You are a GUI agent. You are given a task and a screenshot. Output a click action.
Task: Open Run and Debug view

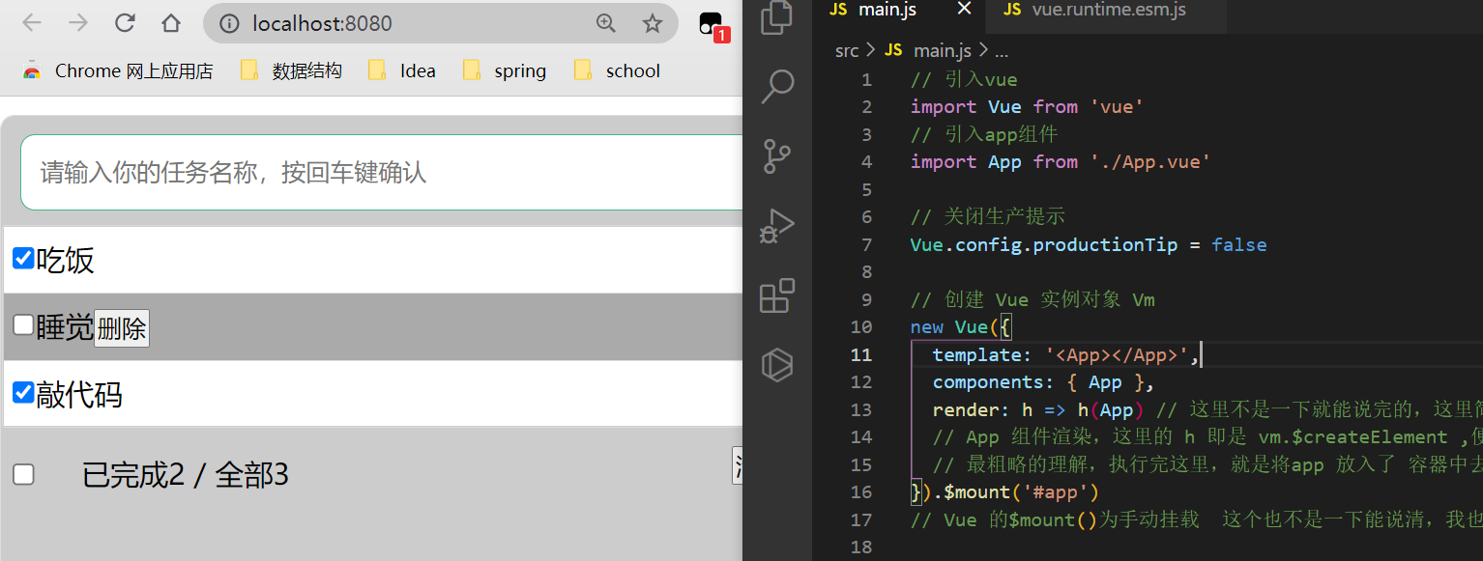coord(777,225)
